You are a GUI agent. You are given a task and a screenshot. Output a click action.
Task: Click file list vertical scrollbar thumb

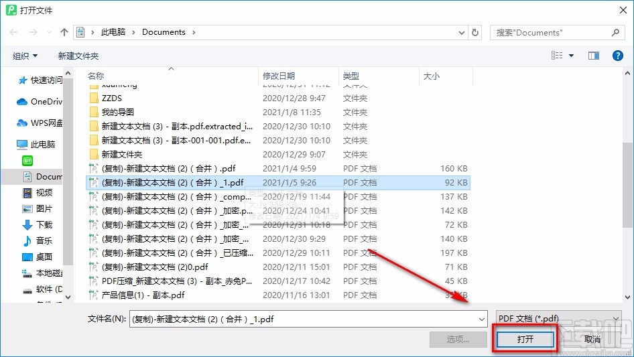(x=627, y=185)
